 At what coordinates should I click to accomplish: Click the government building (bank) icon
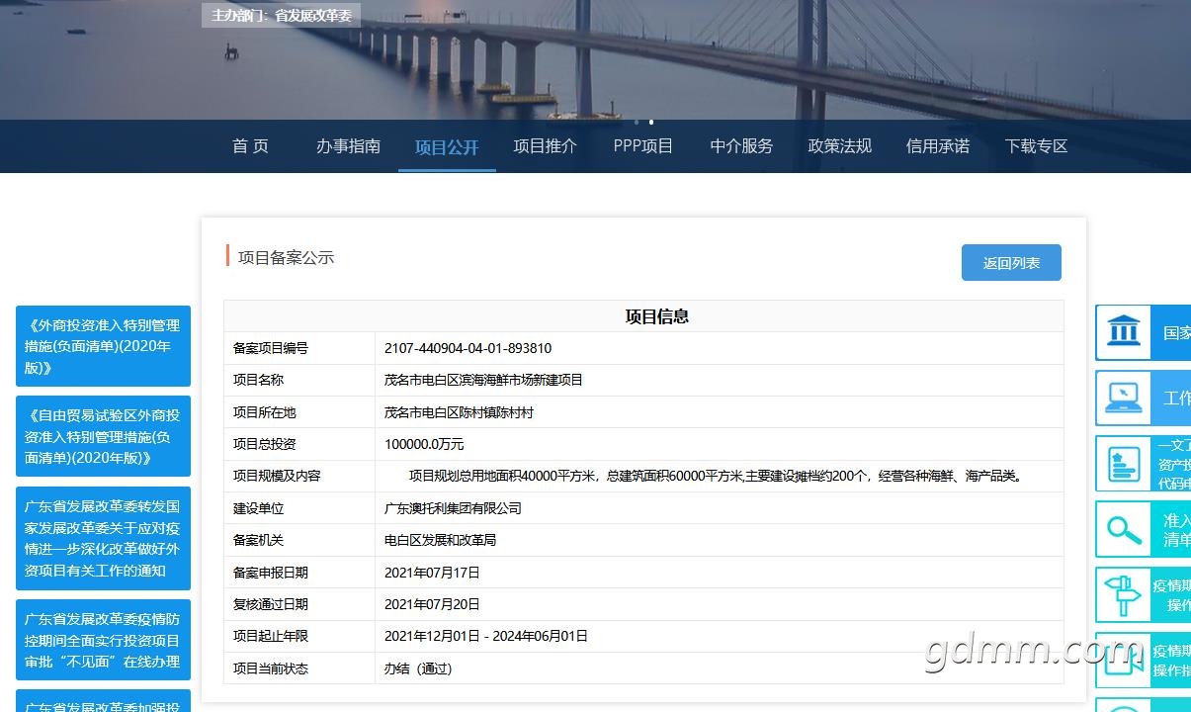[1124, 332]
